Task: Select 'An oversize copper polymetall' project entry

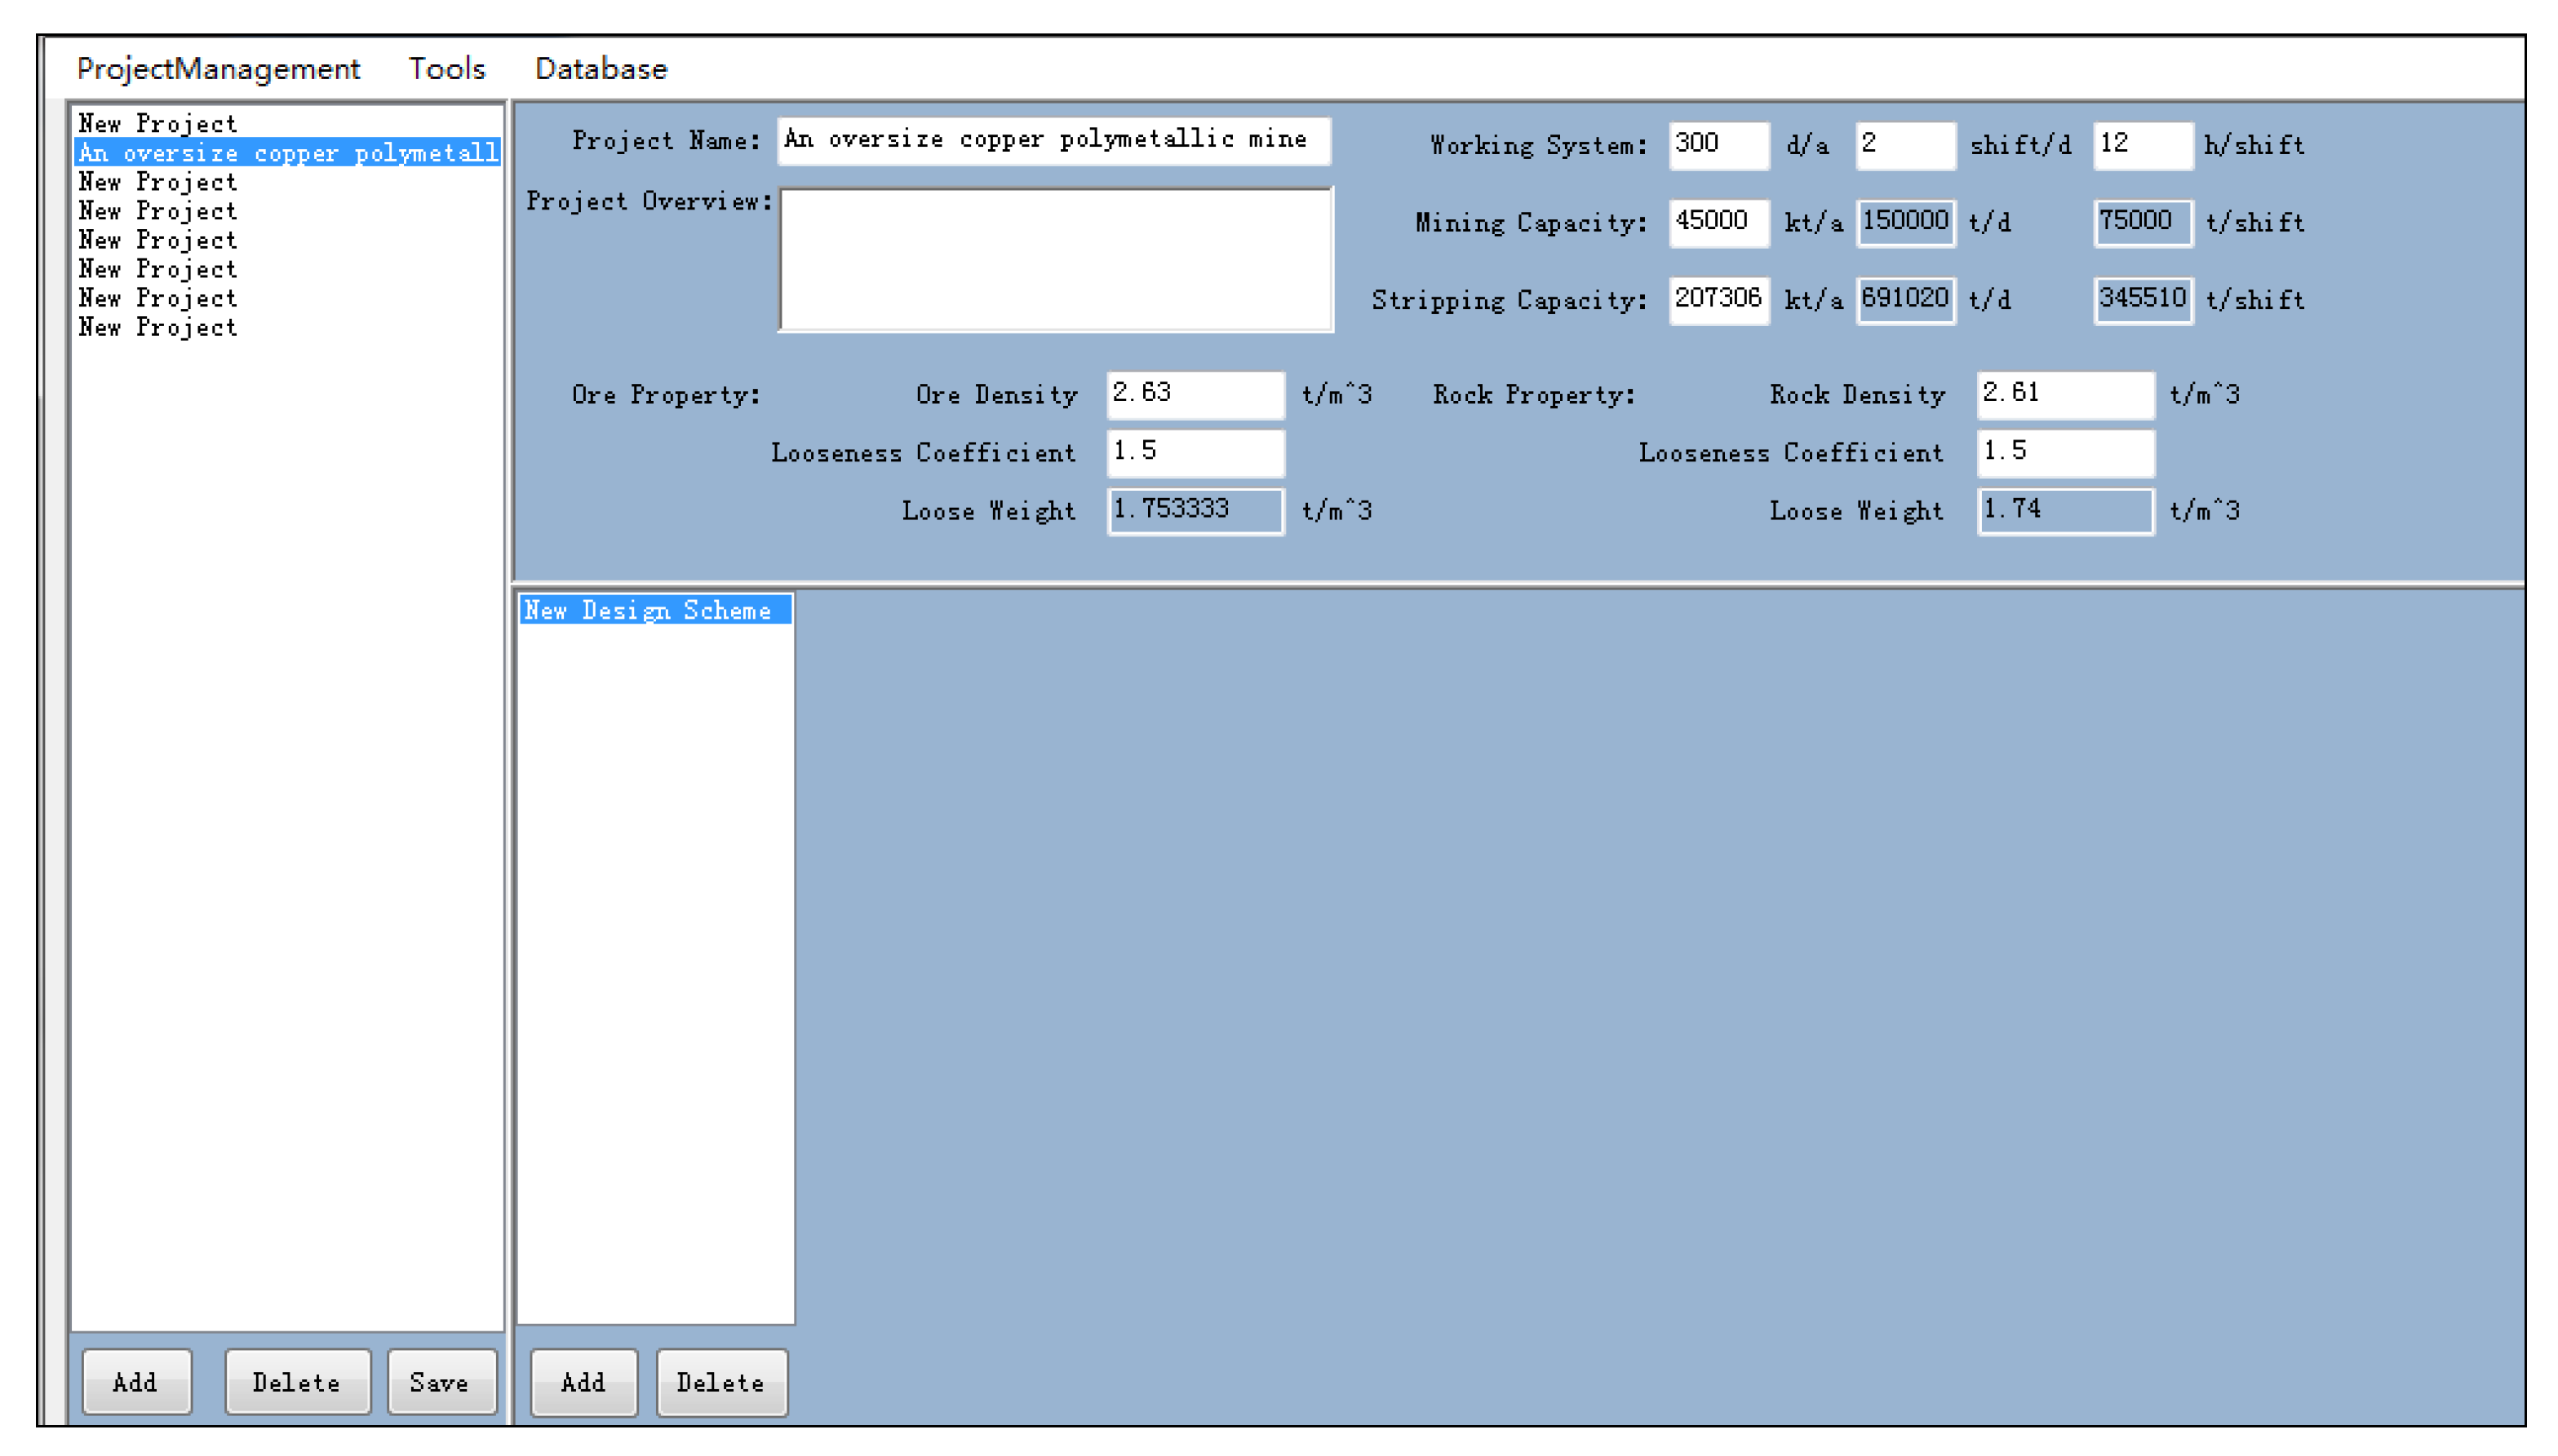Action: [x=288, y=153]
